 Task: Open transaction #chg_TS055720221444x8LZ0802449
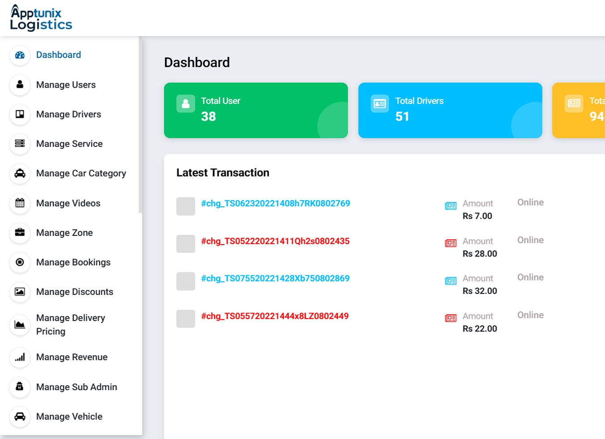click(275, 316)
